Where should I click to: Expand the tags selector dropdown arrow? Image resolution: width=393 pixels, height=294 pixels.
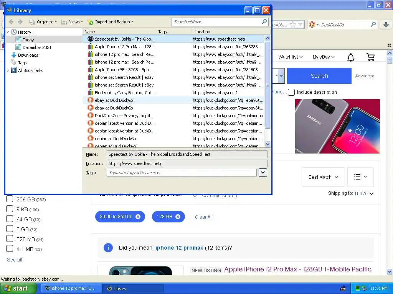pos(263,173)
